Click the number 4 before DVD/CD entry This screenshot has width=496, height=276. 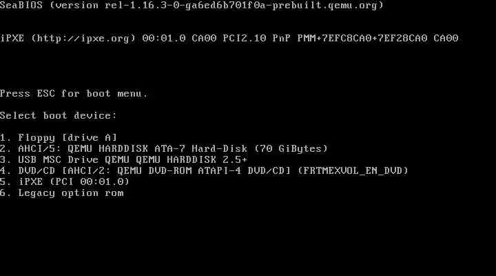click(3, 171)
